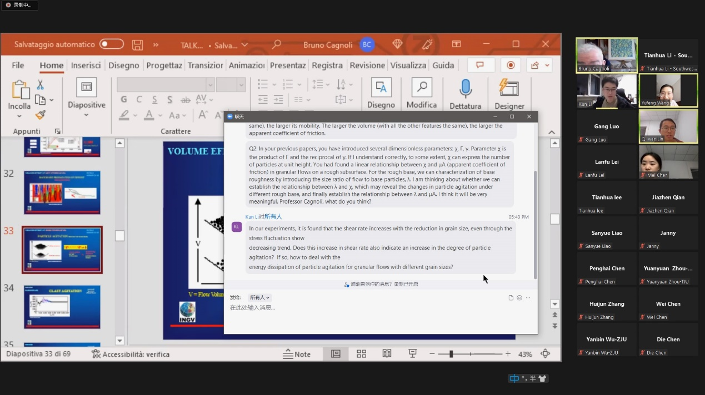Viewport: 705px width, 395px height.
Task: Switch to the Transizioni tab
Action: 205,65
